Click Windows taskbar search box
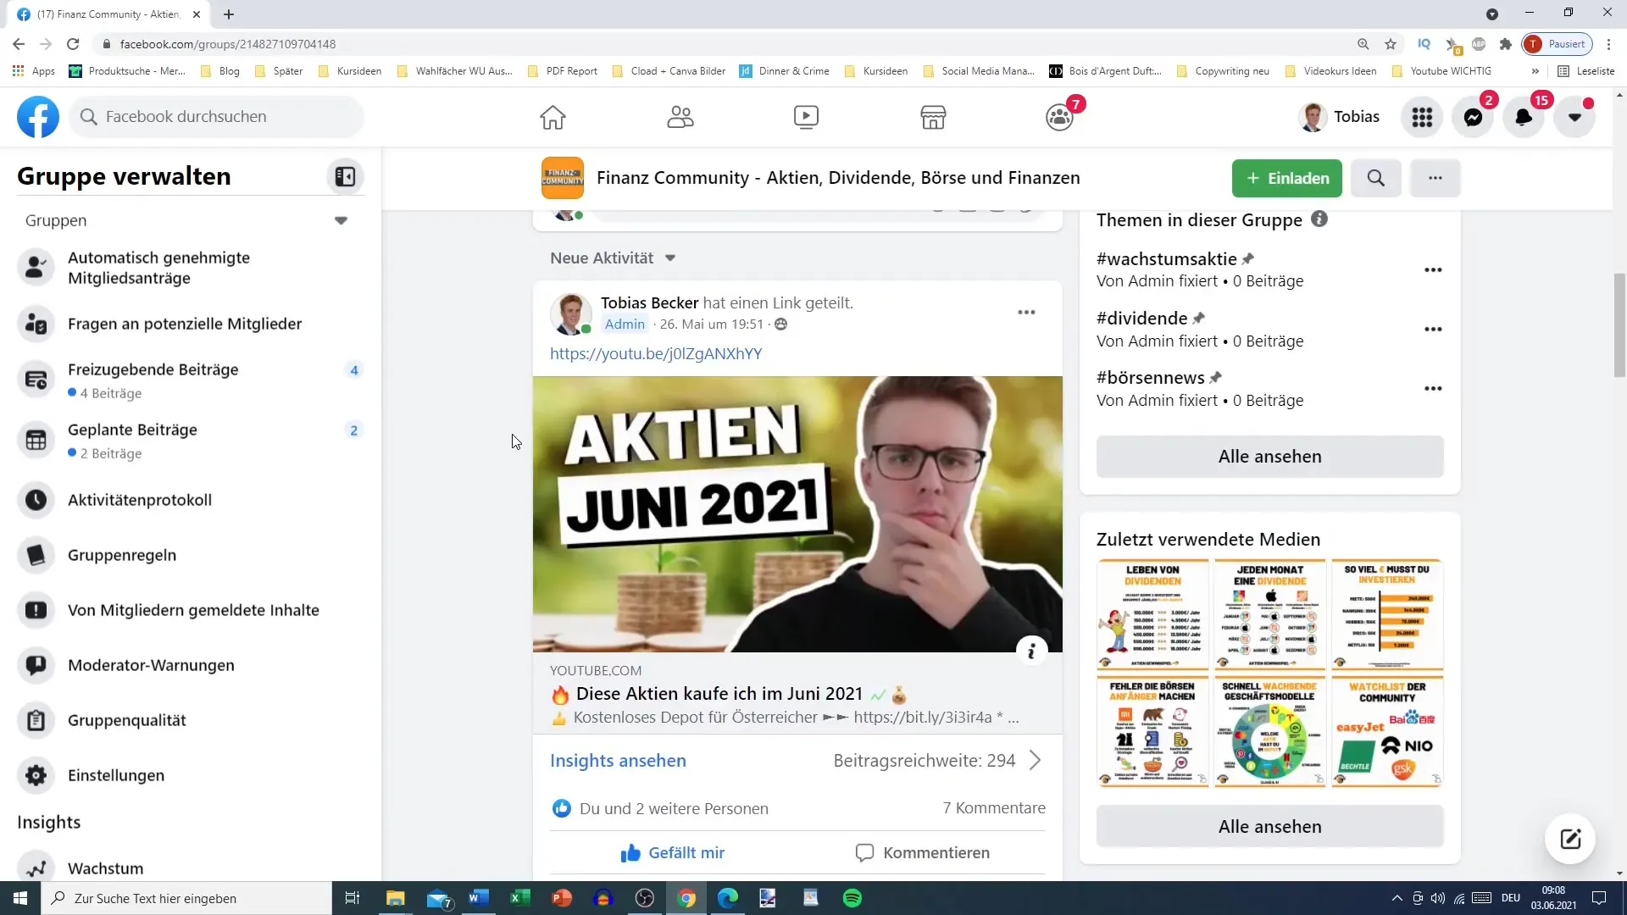This screenshot has height=915, width=1627. click(x=186, y=898)
